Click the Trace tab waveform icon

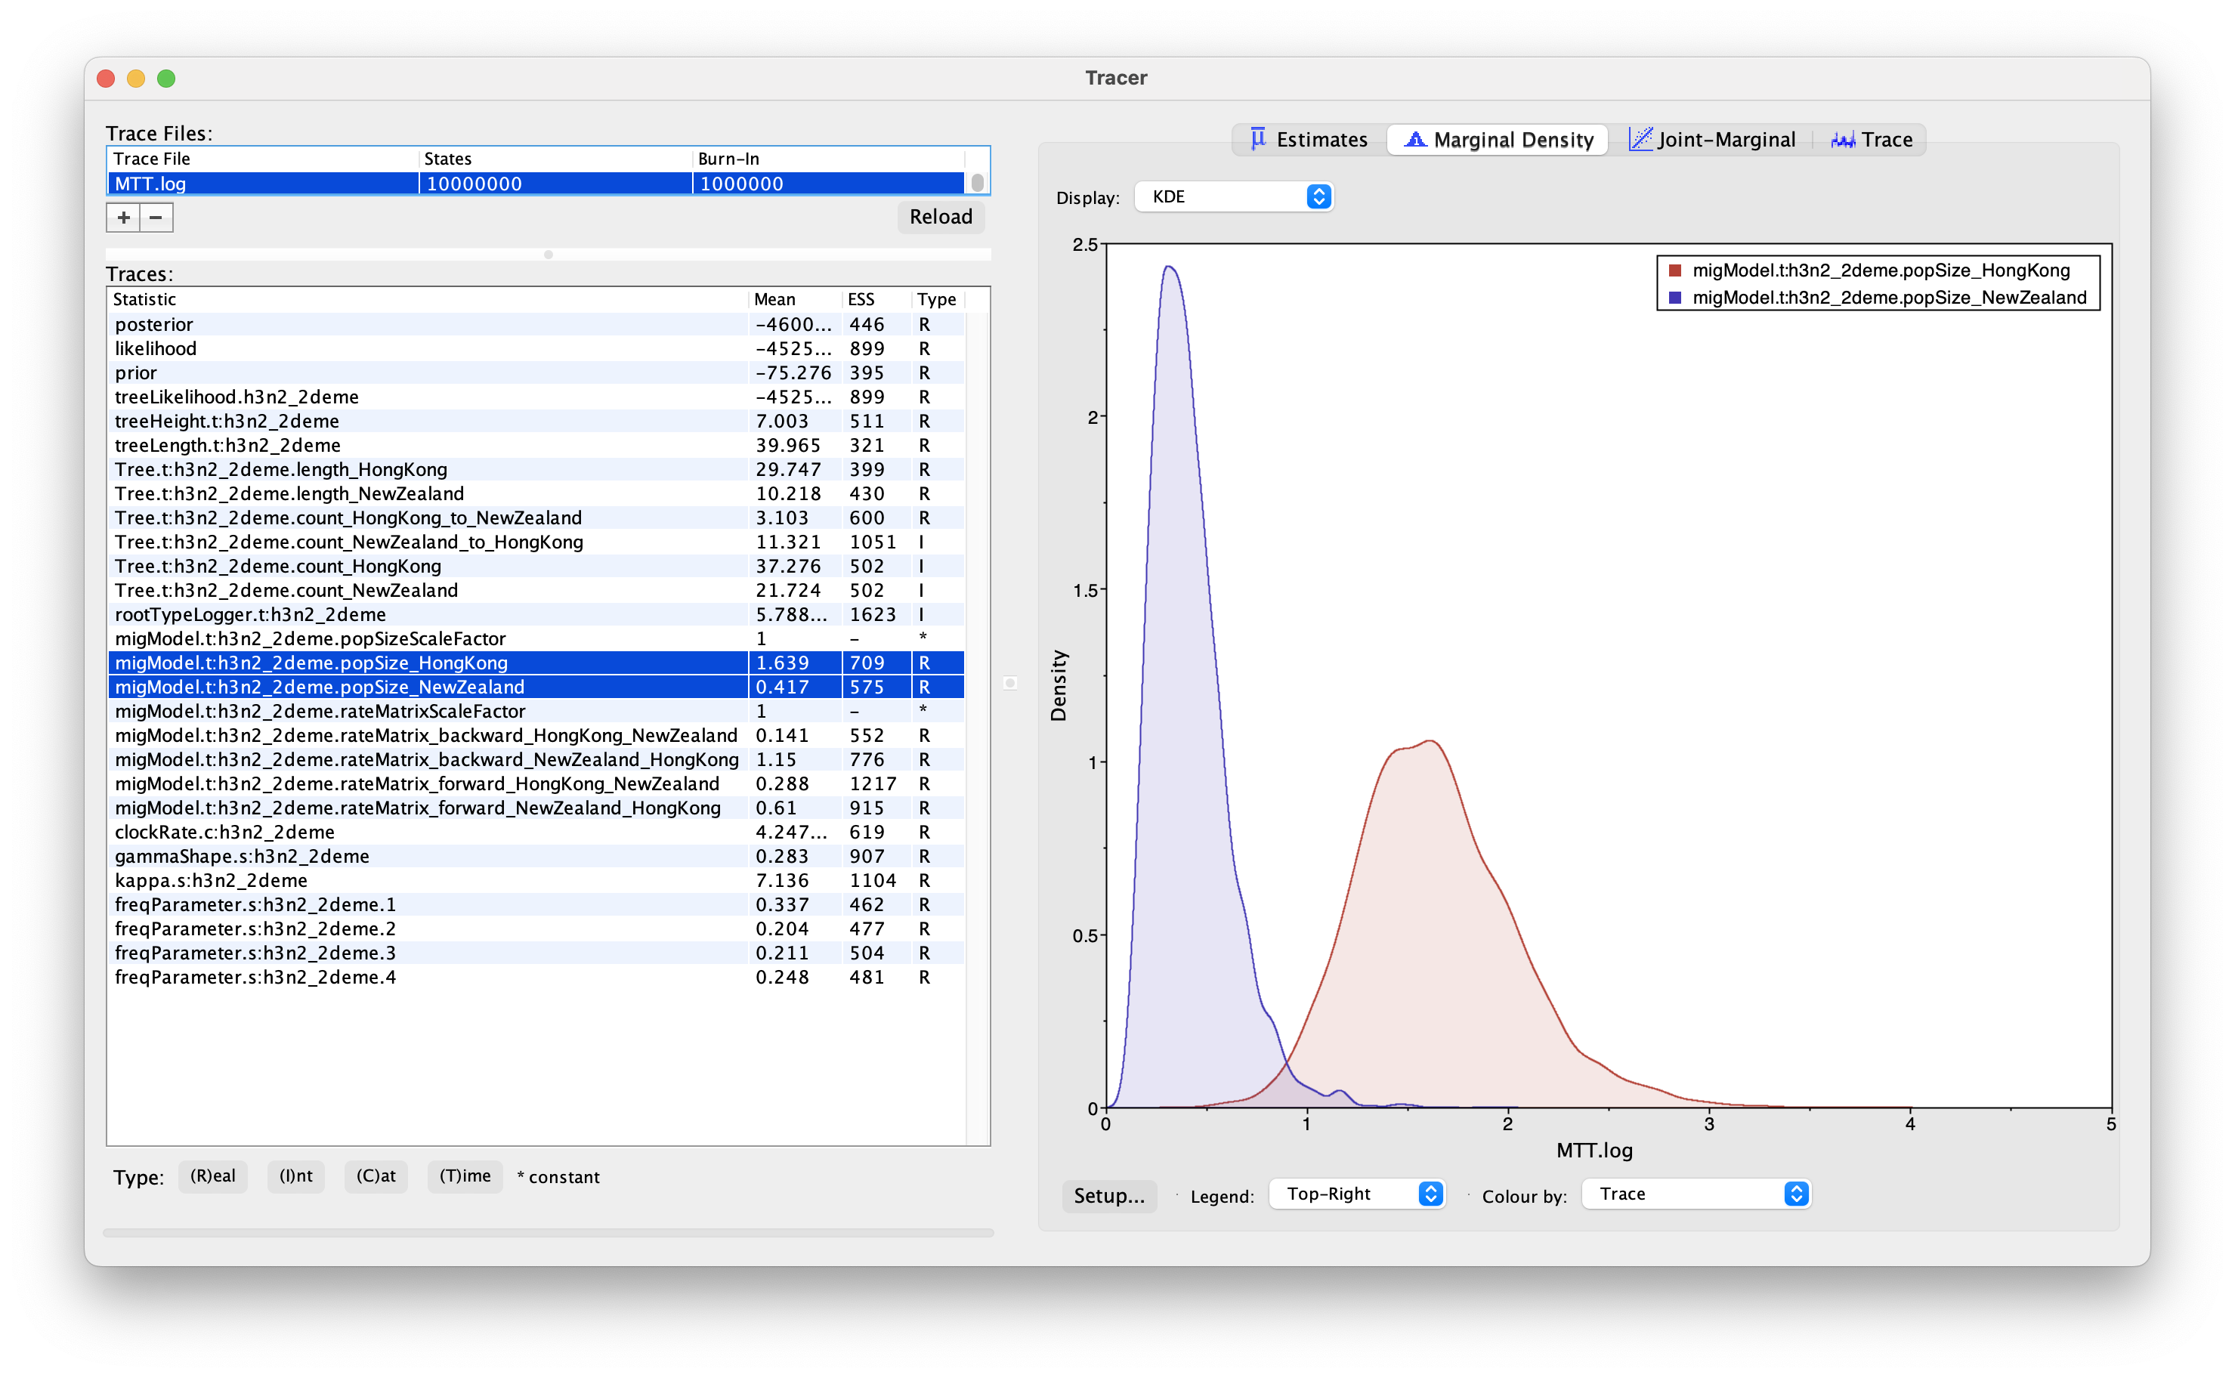(1842, 138)
